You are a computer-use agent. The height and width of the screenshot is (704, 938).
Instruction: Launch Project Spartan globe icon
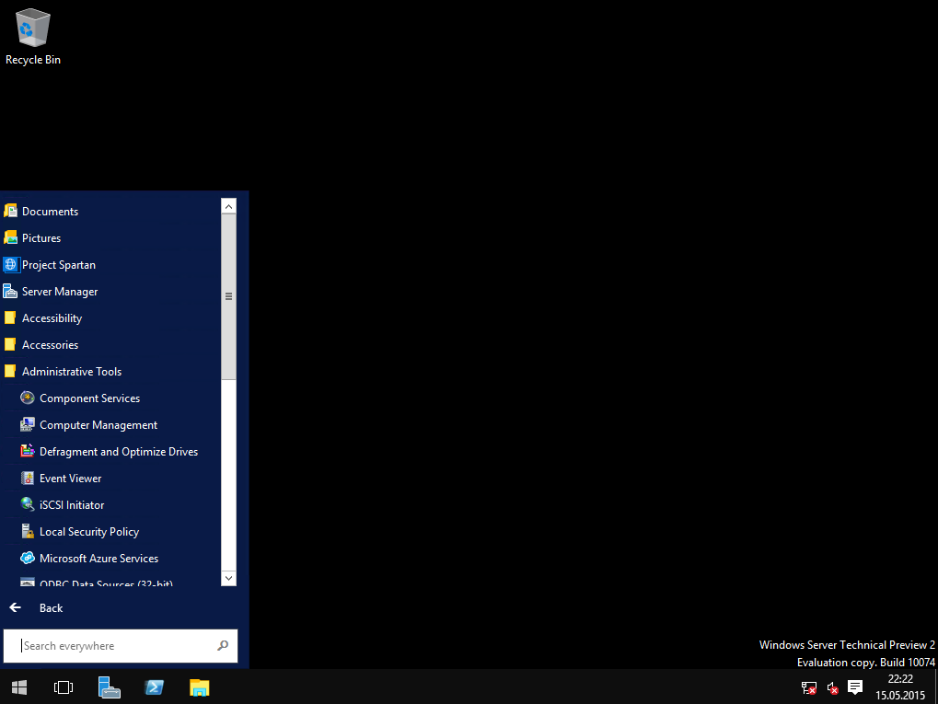pyautogui.click(x=11, y=264)
